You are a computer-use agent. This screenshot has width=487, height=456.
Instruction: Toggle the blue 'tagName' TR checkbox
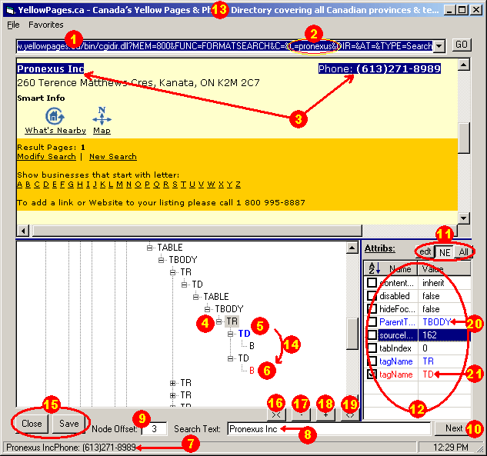[x=372, y=361]
